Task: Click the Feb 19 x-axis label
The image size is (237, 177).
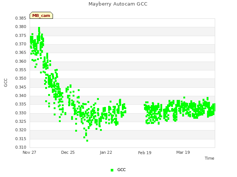Action: [x=145, y=153]
